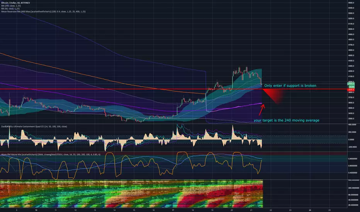Click date 13 on the time axis
The height and width of the screenshot is (212, 360).
[95, 210]
